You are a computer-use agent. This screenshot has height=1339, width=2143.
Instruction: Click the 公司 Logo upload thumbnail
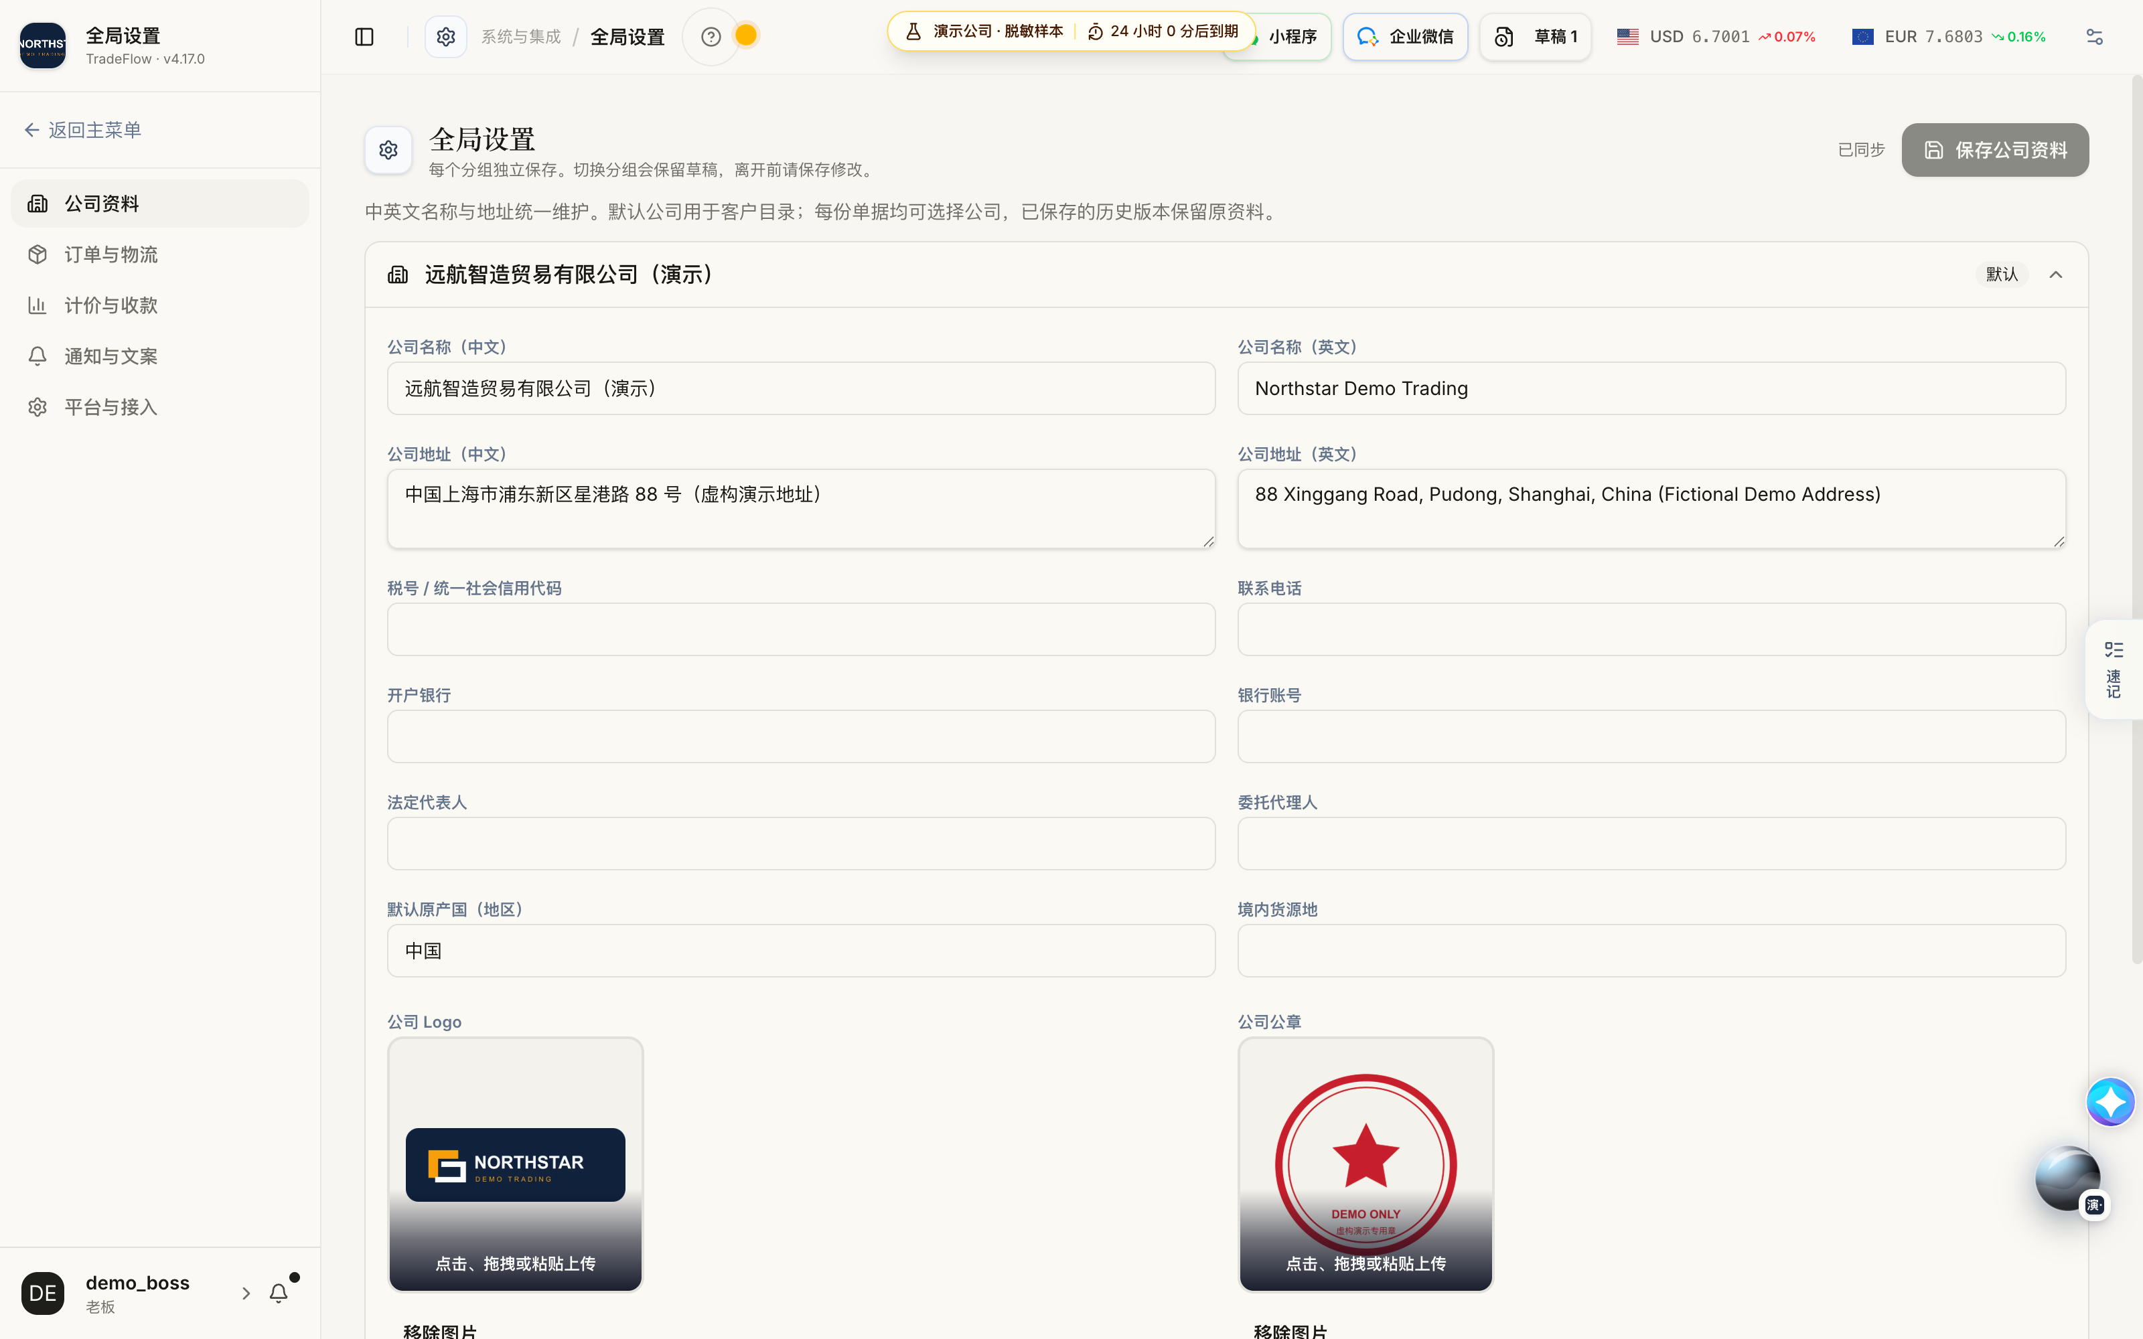(x=516, y=1164)
